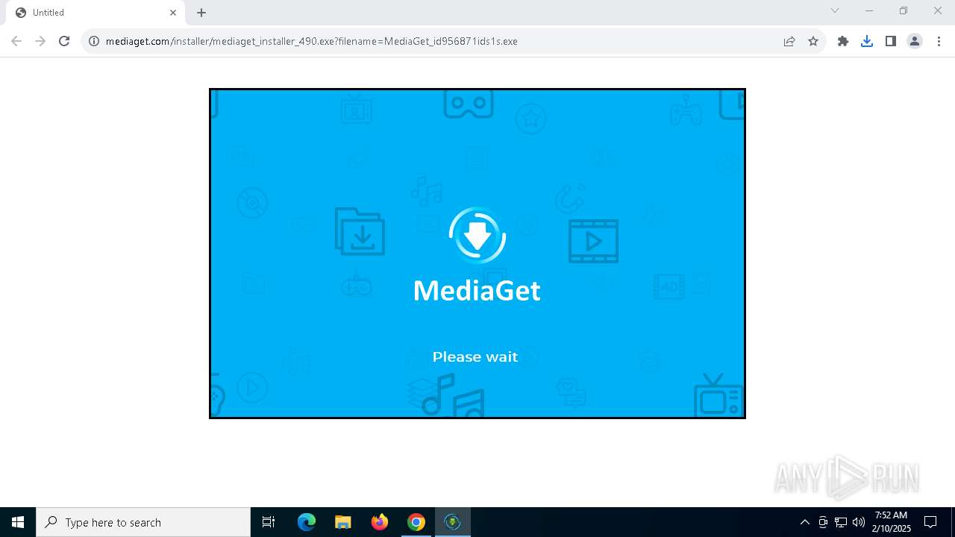Viewport: 955px width, 537px height.
Task: Restore down the Chrome window
Action: point(904,10)
